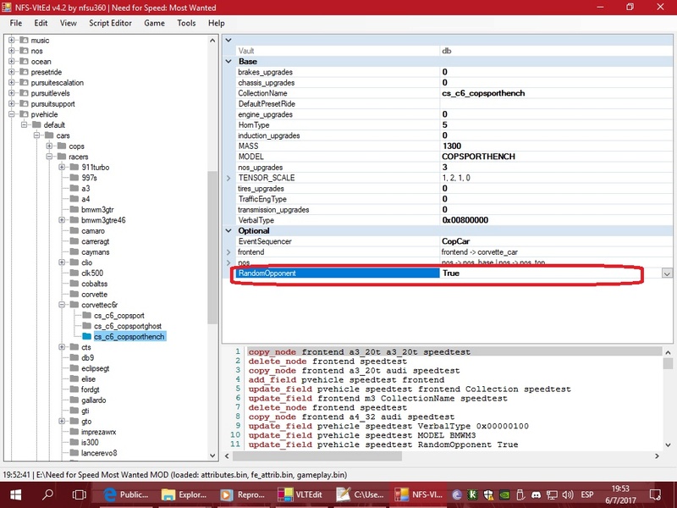Open the volume tray icon
Image resolution: width=677 pixels, height=508 pixels.
point(567,494)
